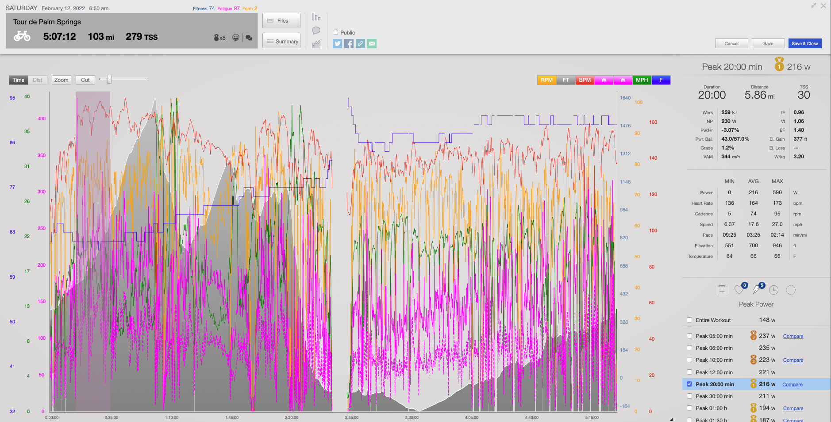Share workout via Facebook icon
Image resolution: width=831 pixels, height=422 pixels.
349,43
